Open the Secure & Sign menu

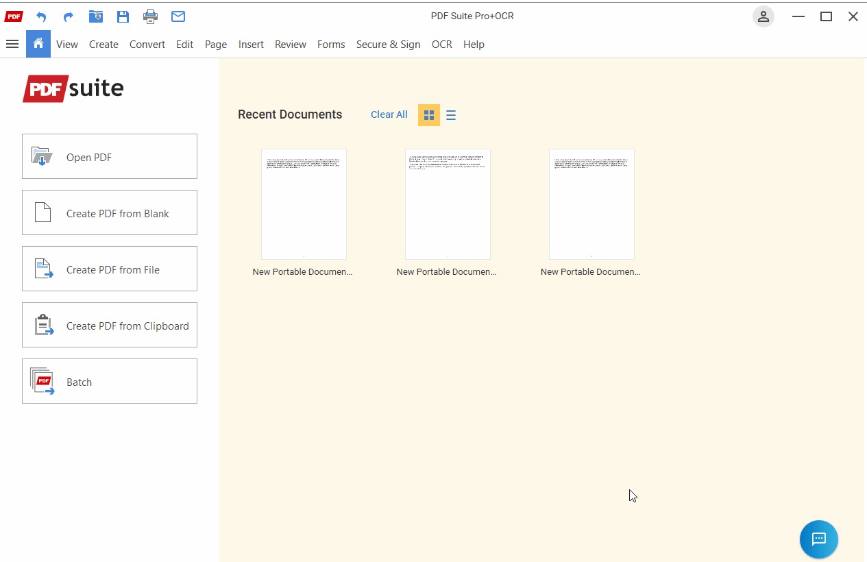[388, 45]
